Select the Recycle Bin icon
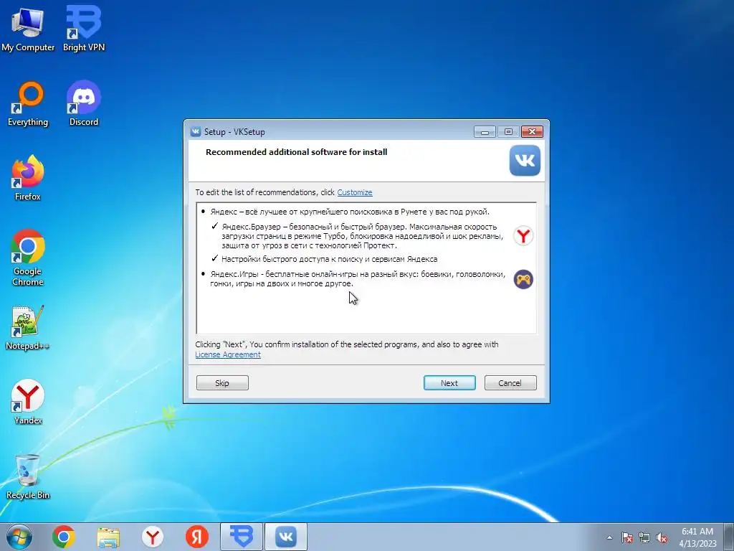Image resolution: width=734 pixels, height=551 pixels. pyautogui.click(x=28, y=476)
